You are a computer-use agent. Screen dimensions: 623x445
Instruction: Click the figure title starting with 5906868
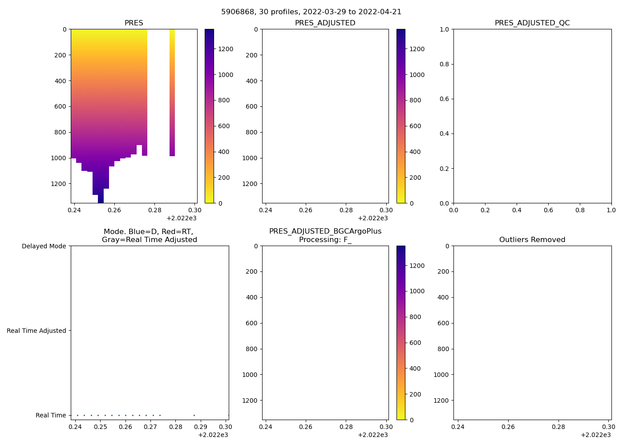click(311, 12)
